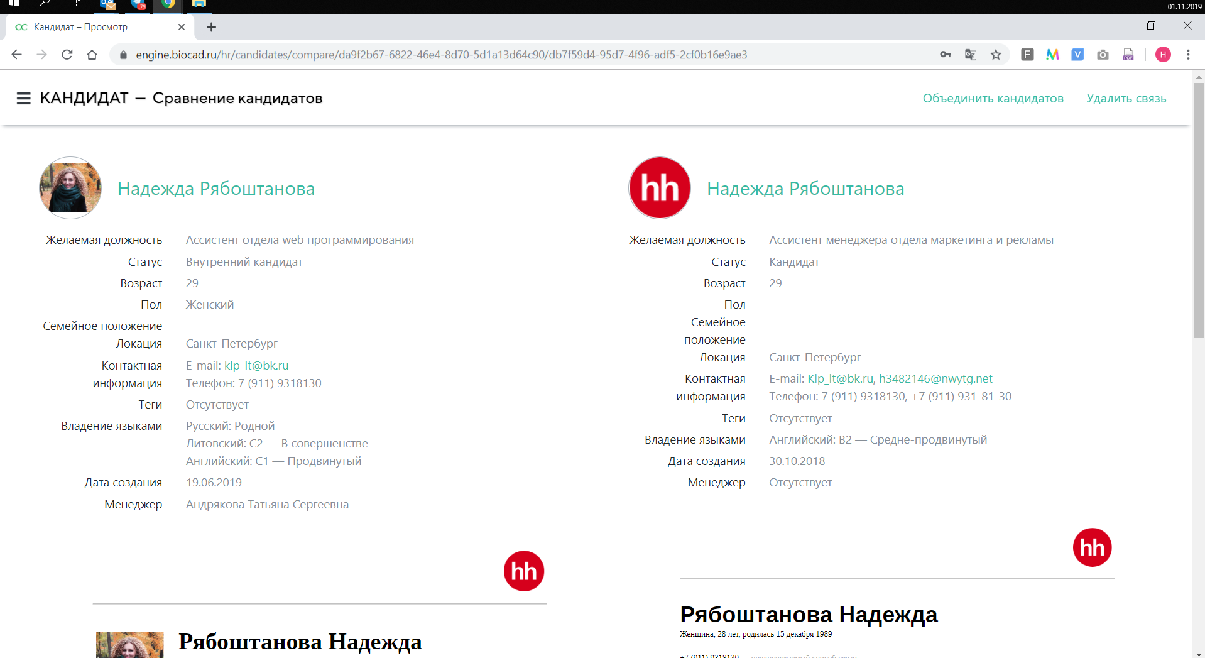Go to the browser home page
Viewport: 1205px width, 658px height.
(92, 55)
